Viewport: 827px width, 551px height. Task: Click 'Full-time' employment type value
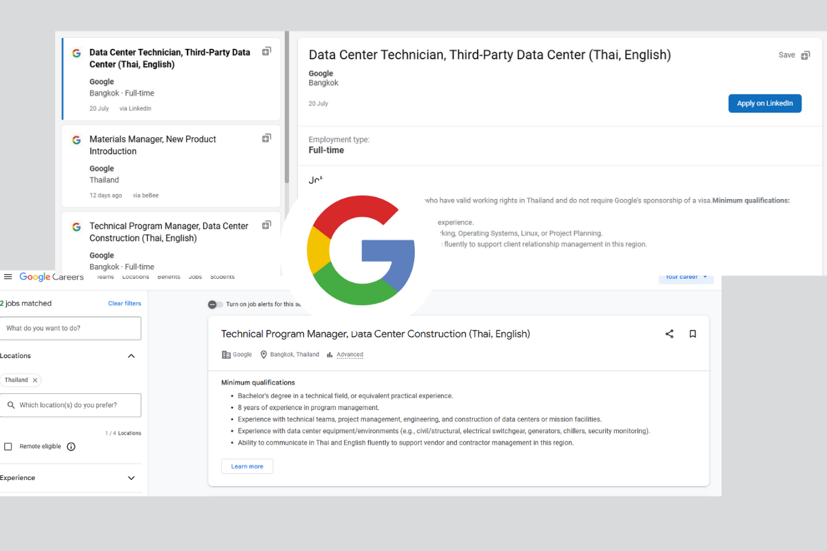[326, 150]
